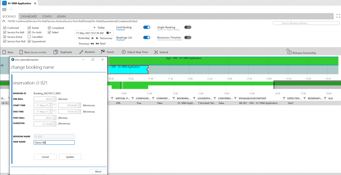Click filter icon right of CONVERT... header
341x175 pixels.
tap(173, 98)
